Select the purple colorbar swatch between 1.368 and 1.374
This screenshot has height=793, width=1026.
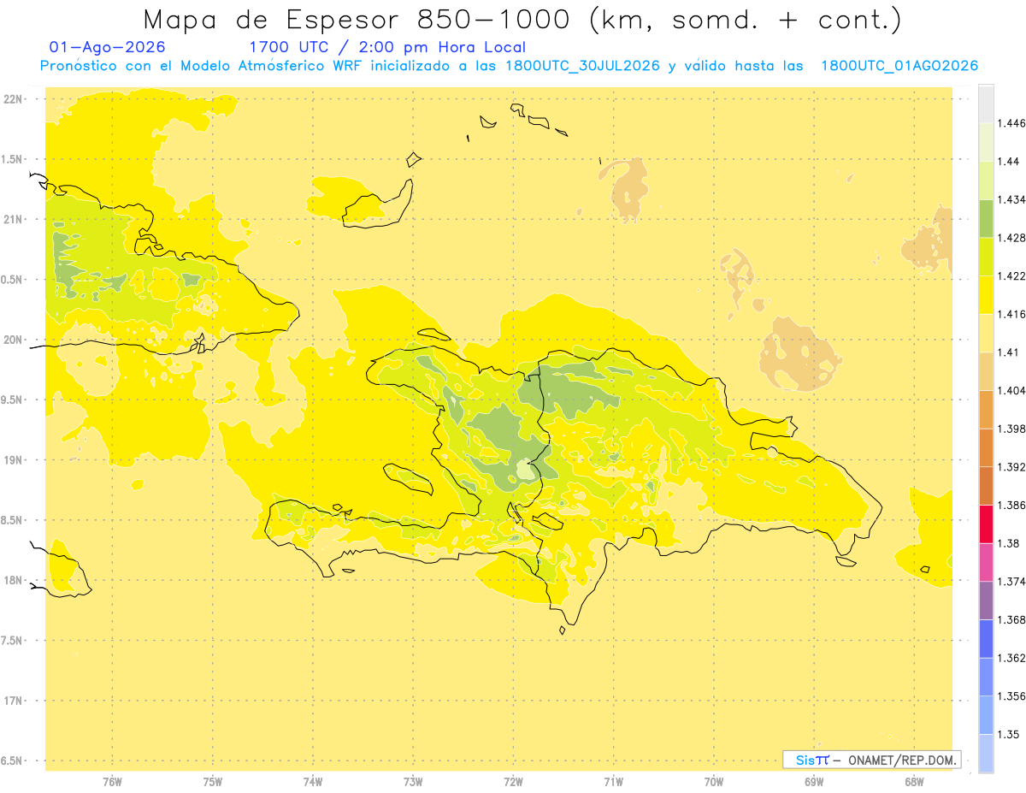coord(986,600)
